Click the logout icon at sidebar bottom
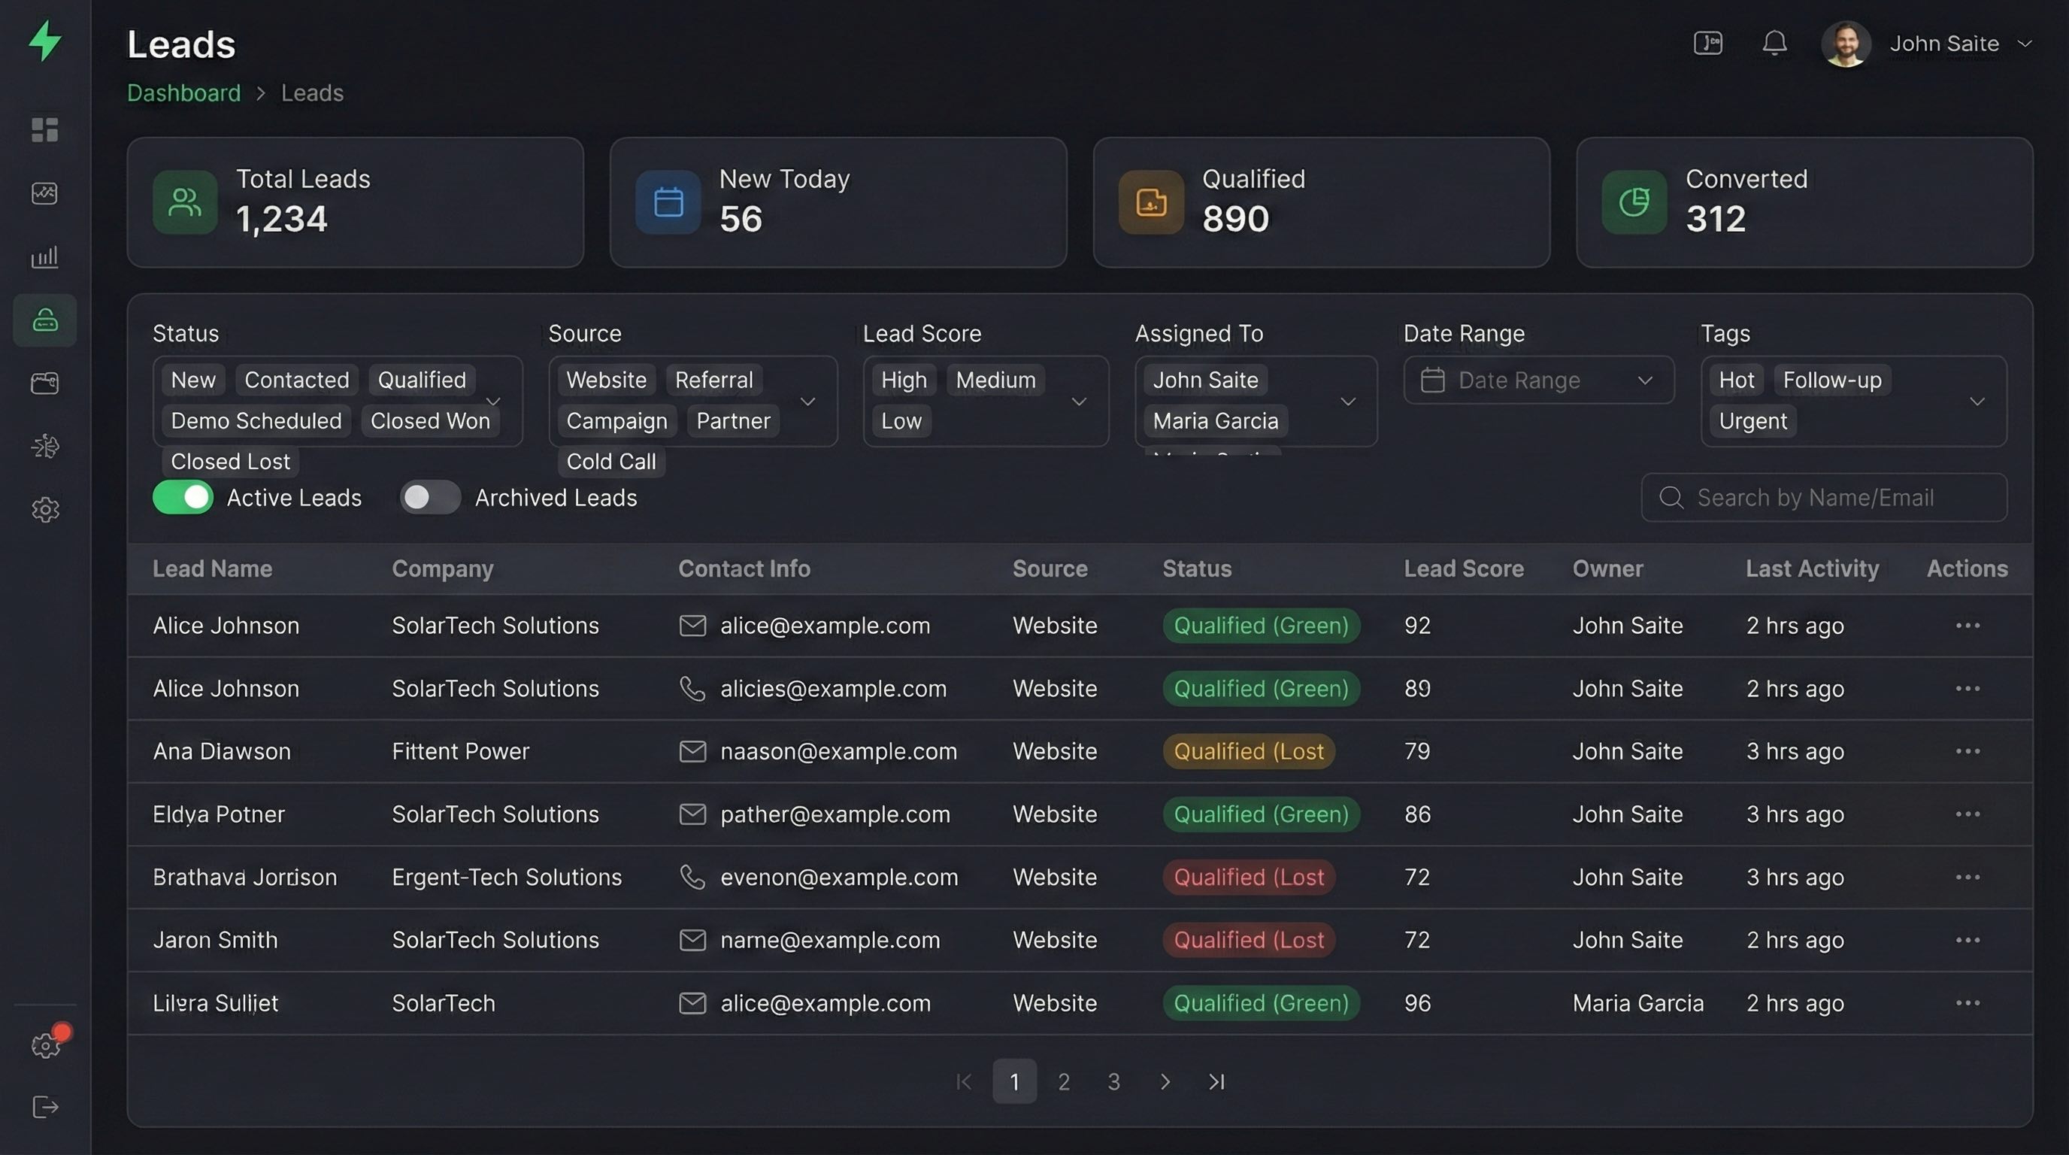The width and height of the screenshot is (2069, 1155). click(x=45, y=1107)
